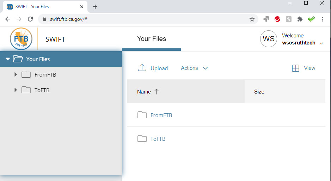331x181 pixels.
Task: Close the SWIFT - Your Files tab
Action: 82,7
